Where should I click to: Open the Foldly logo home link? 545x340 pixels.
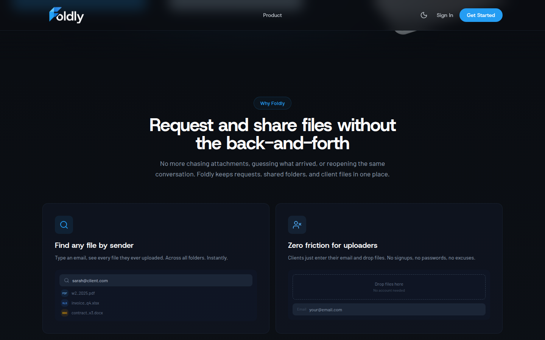[67, 15]
